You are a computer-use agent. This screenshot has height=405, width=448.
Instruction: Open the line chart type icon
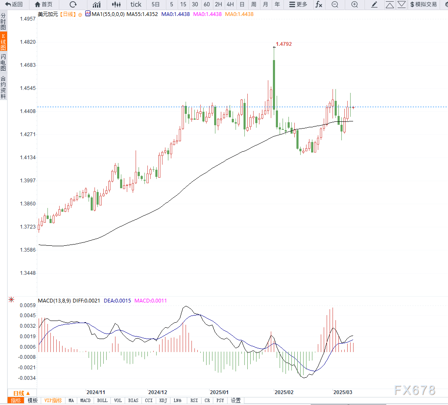click(97, 4)
